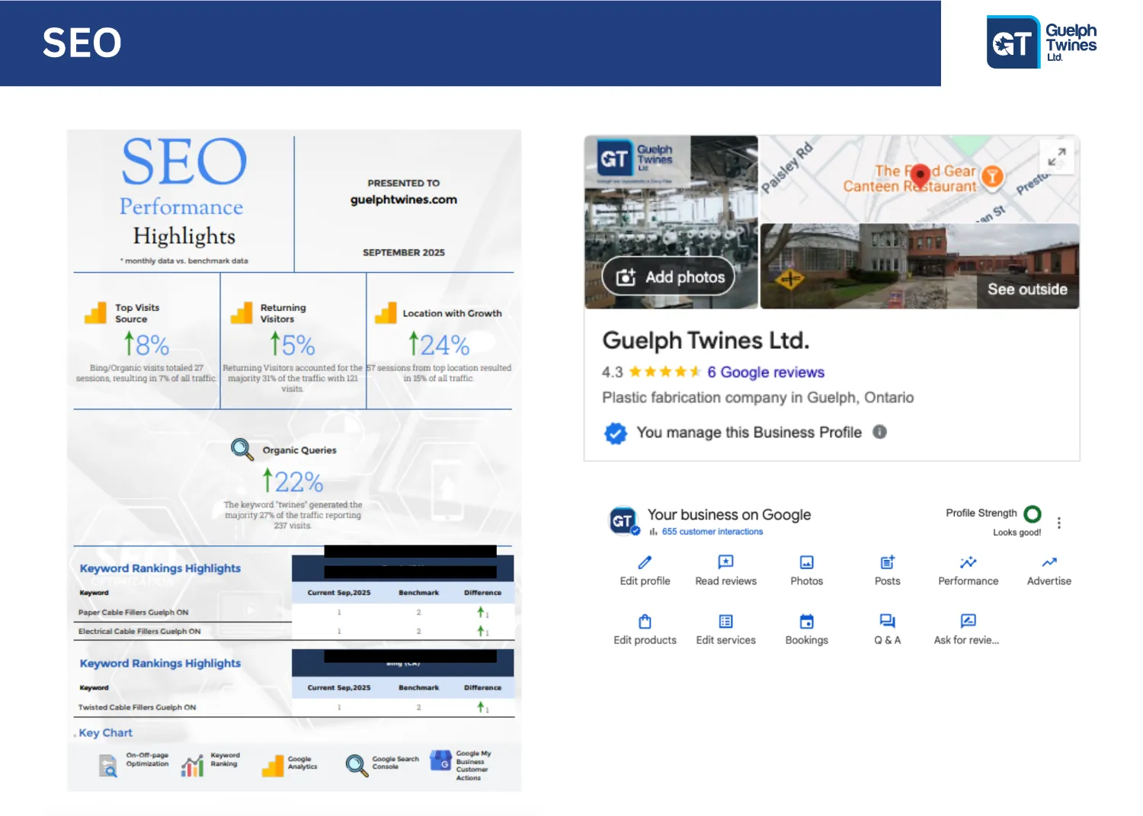Open Edit products shopping bag icon
This screenshot has width=1143, height=816.
coord(645,622)
